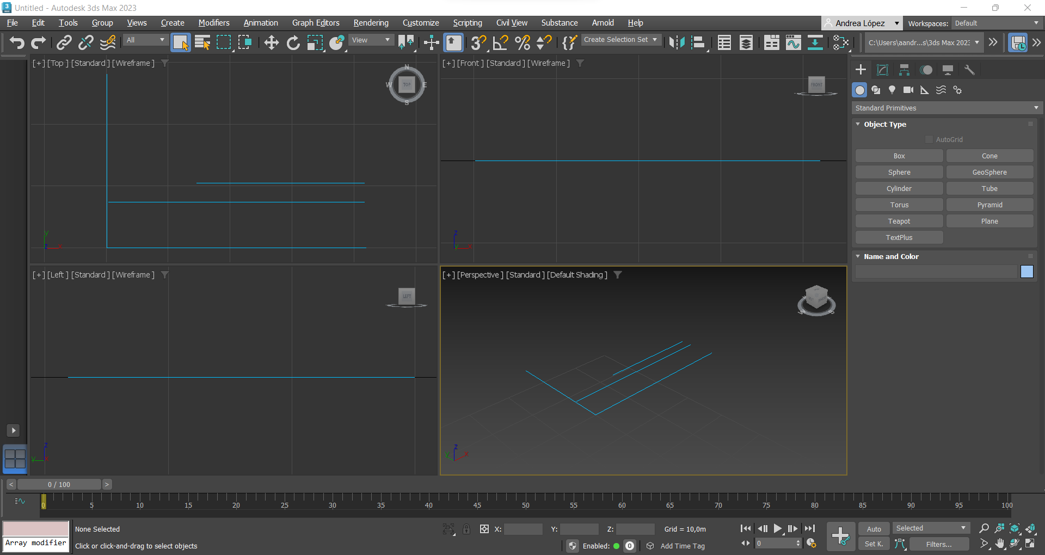Screen dimensions: 1045x555
Task: Open Select by Name window
Action: coord(202,42)
